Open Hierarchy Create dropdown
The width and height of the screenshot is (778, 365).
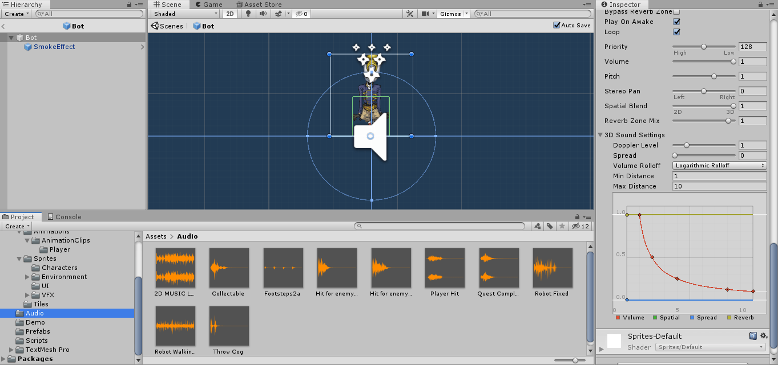(15, 14)
